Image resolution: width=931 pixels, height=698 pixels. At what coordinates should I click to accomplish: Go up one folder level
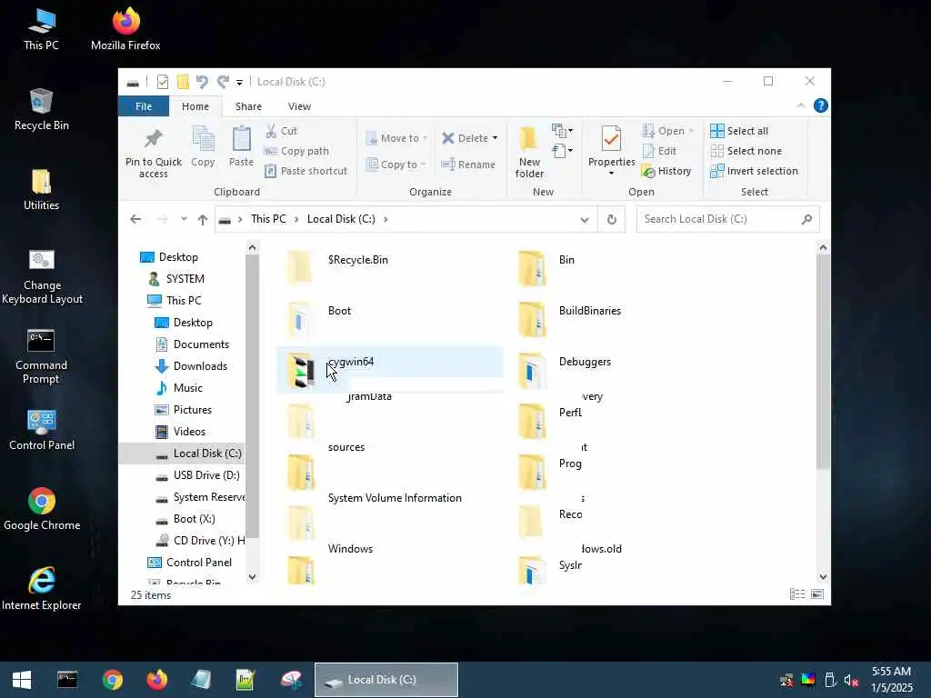[x=203, y=220]
